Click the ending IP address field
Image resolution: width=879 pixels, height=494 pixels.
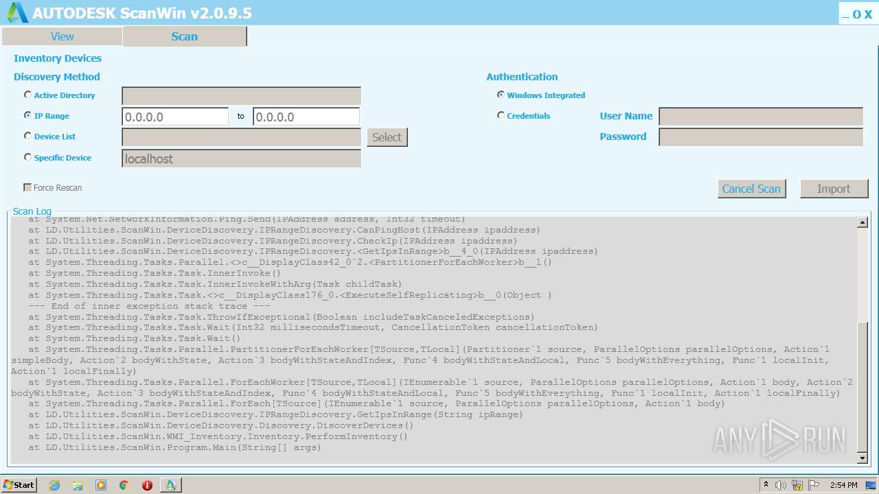click(x=306, y=117)
